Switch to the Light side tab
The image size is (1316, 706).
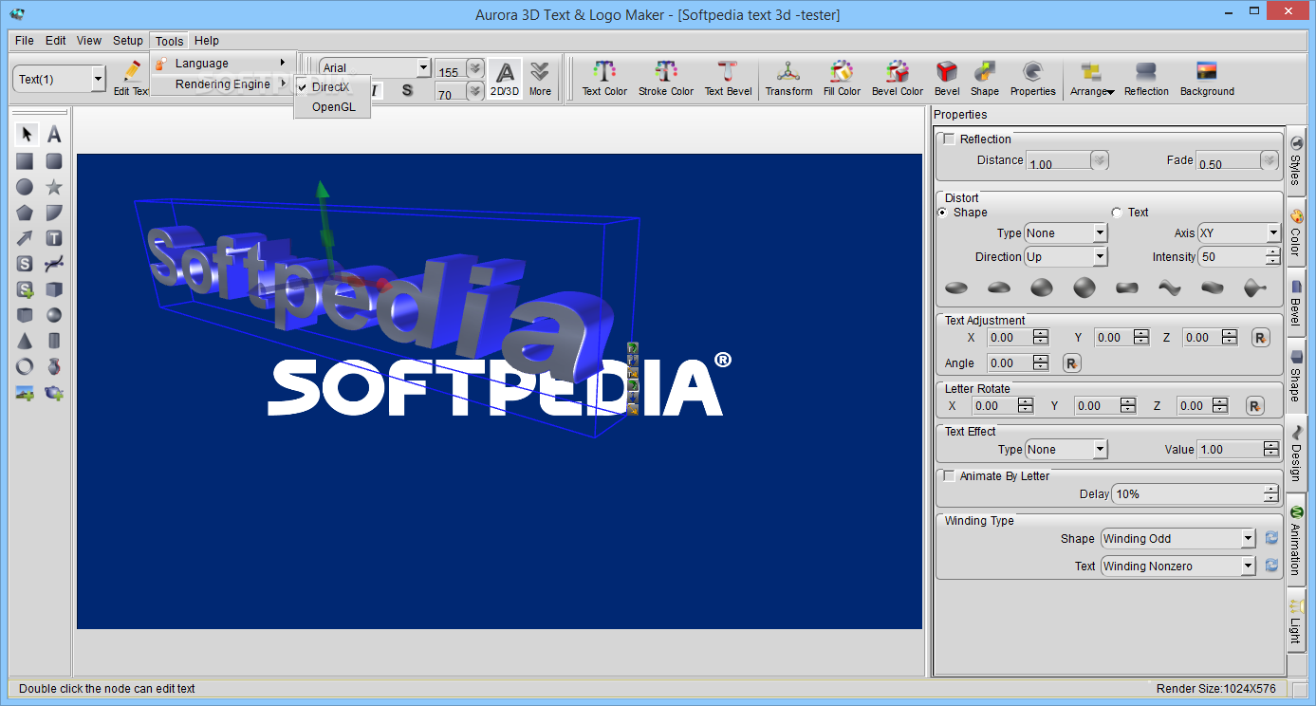coord(1295,621)
